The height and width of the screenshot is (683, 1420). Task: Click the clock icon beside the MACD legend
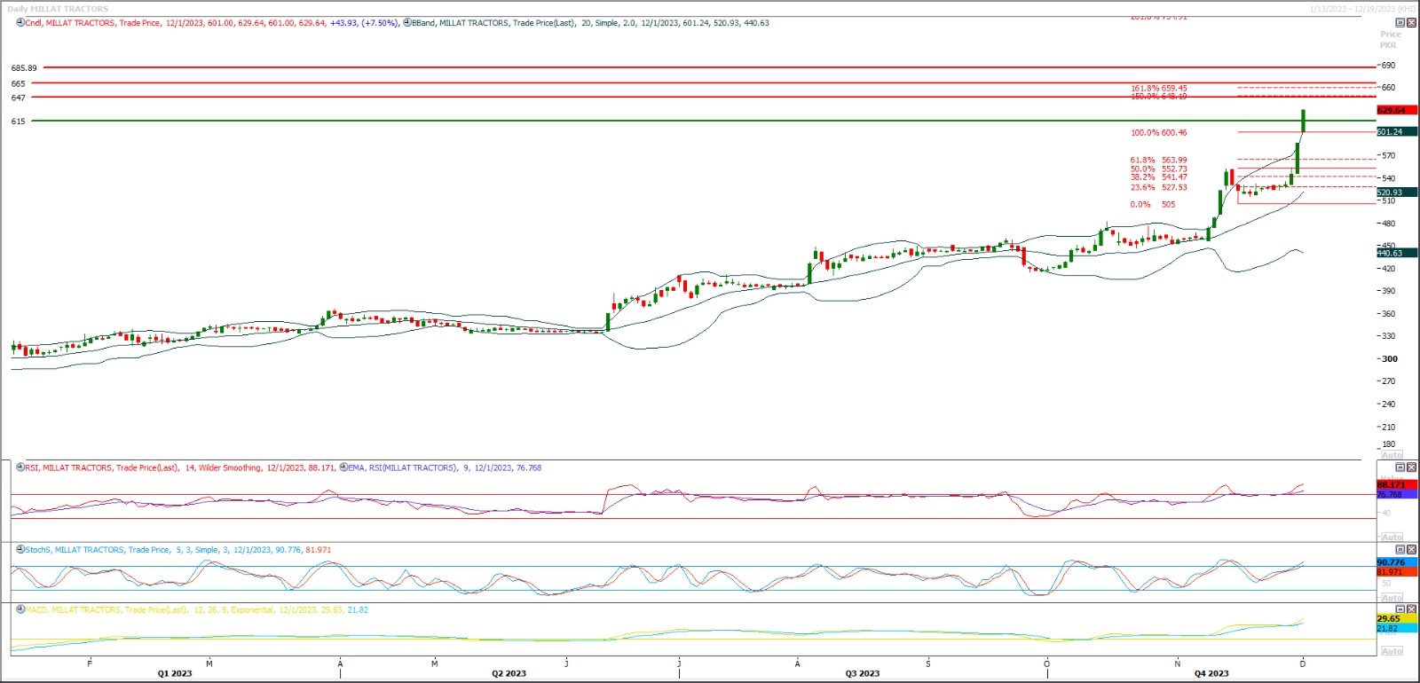coord(20,610)
